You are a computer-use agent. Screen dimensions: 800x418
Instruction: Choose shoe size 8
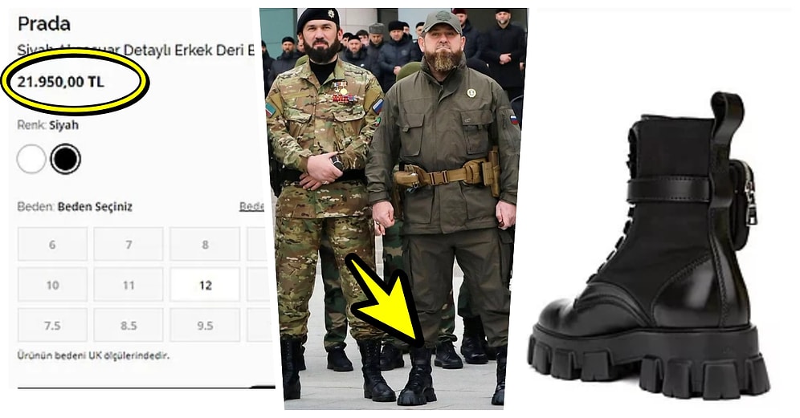click(x=205, y=244)
